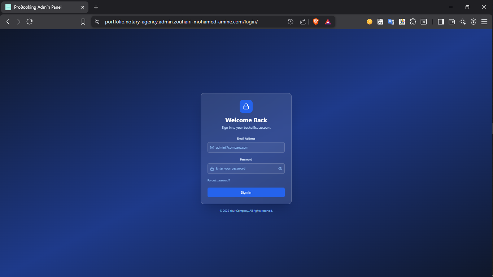Open the Leo AI sparkle icon
493x277 pixels.
coord(462,22)
